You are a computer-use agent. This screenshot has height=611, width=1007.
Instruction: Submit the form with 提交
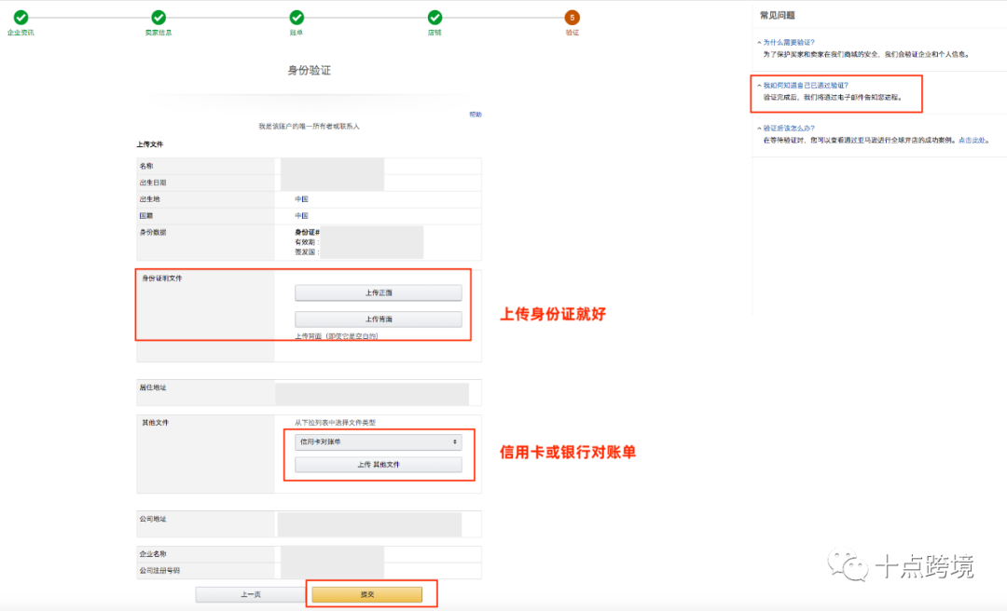tap(367, 594)
